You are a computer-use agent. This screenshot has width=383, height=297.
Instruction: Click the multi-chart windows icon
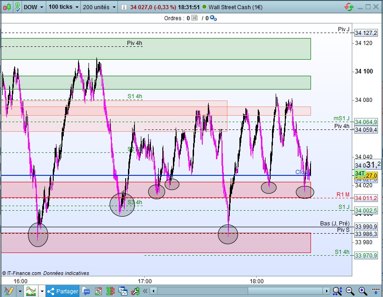pyautogui.click(x=123, y=291)
